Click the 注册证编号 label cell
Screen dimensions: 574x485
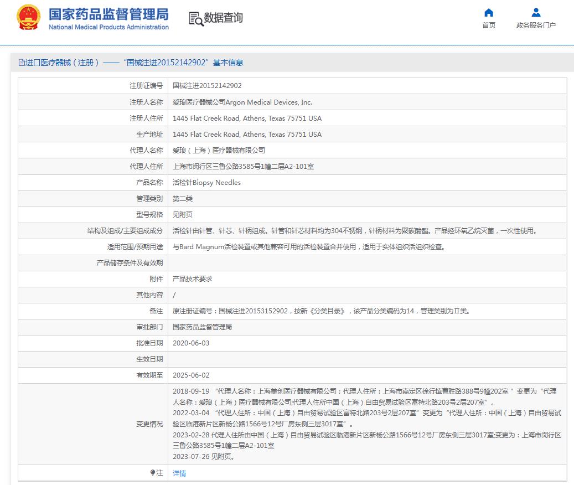point(93,86)
